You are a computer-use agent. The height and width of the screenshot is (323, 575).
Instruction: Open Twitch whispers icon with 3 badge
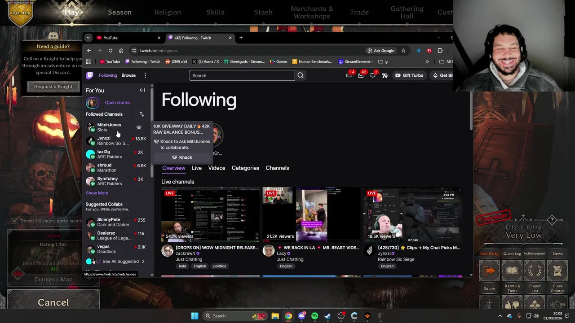coord(373,75)
